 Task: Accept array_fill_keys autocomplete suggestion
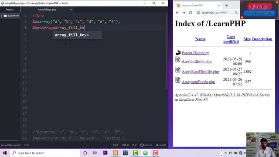77,35
